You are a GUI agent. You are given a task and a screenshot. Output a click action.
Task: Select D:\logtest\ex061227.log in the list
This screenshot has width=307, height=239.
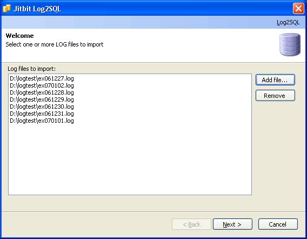42,78
